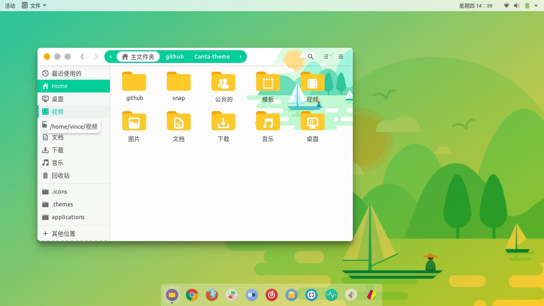The image size is (544, 306).
Task: Open the system monitor pulse icon in dock
Action: pos(331,295)
